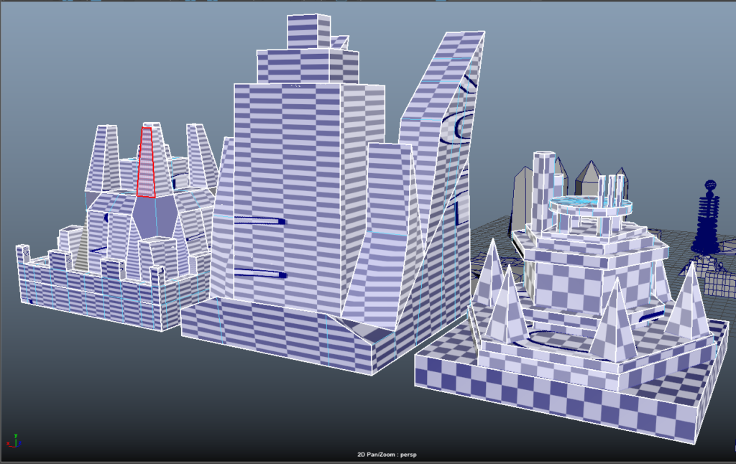Select the topmost cube on central tower
The width and height of the screenshot is (736, 464).
(x=308, y=32)
